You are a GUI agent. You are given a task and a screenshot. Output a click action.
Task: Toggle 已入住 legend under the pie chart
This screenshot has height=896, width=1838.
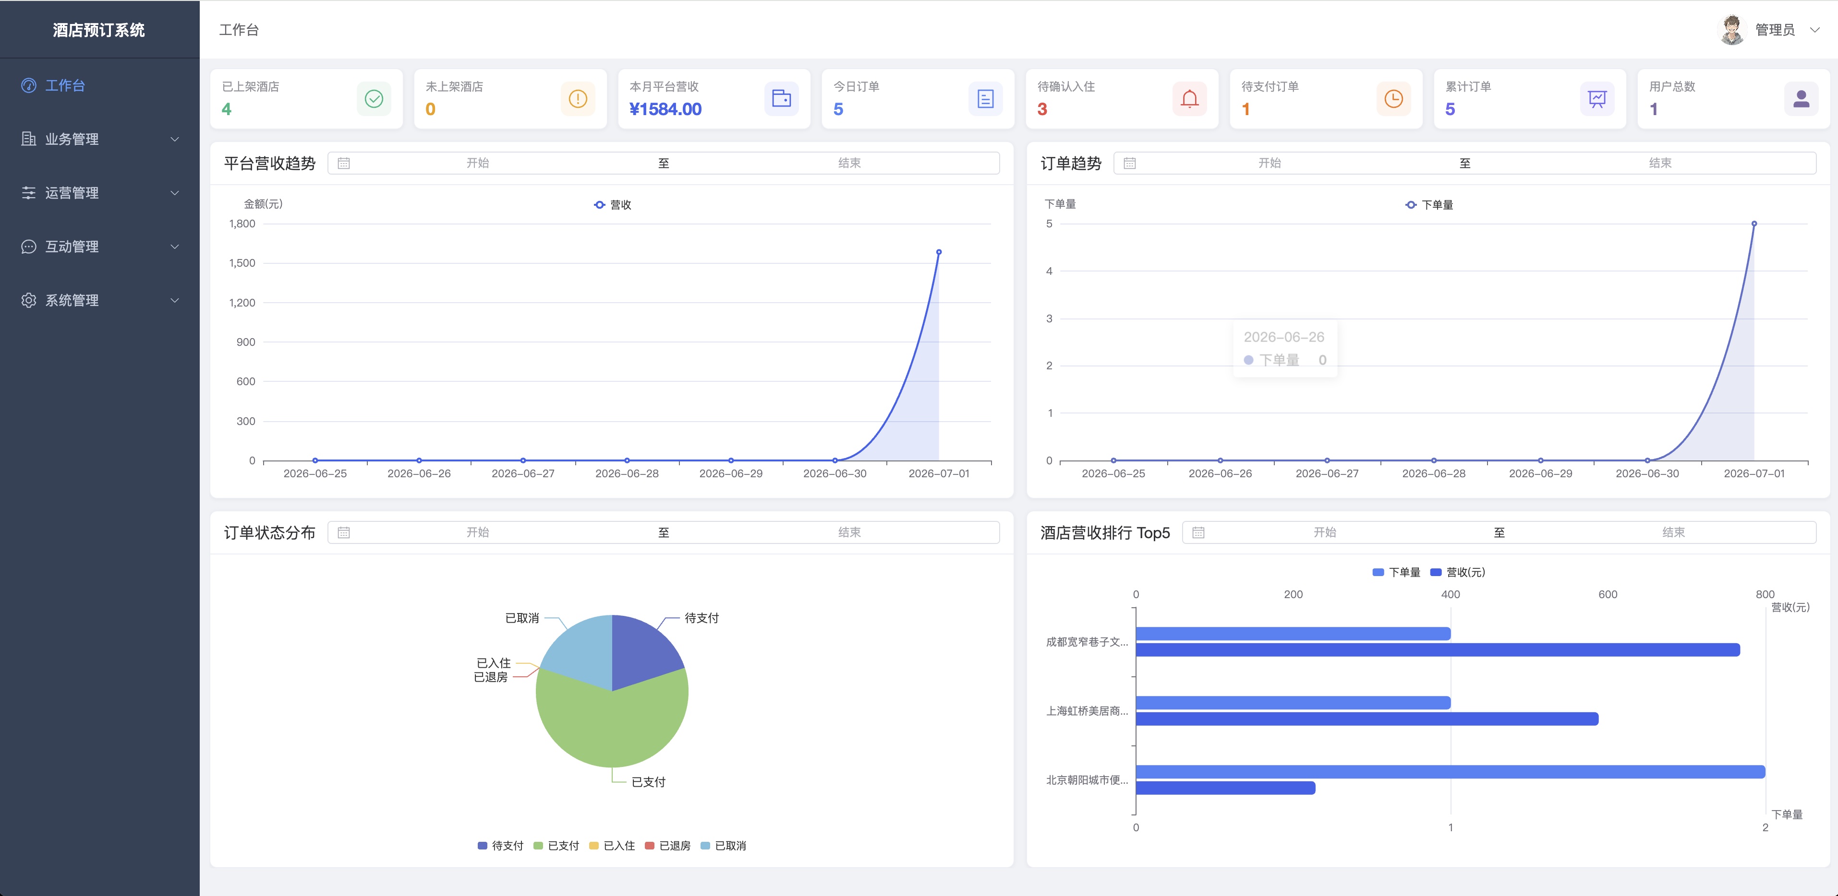click(612, 845)
